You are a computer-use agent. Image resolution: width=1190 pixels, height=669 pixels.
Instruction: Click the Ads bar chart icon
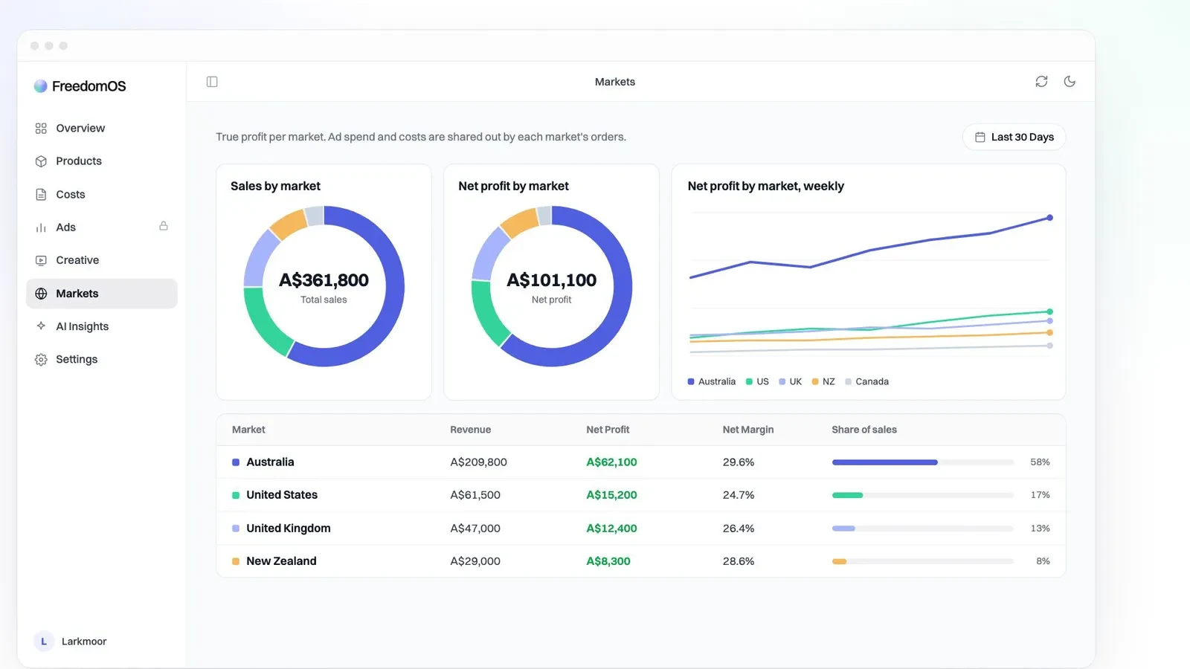41,227
